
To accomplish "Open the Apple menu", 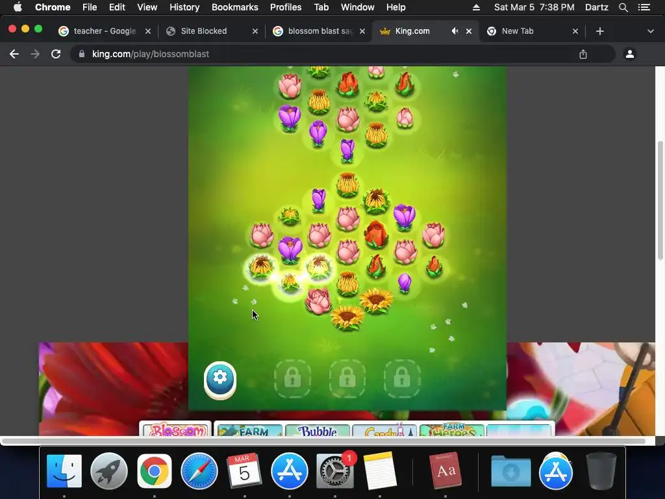I will click(x=18, y=7).
